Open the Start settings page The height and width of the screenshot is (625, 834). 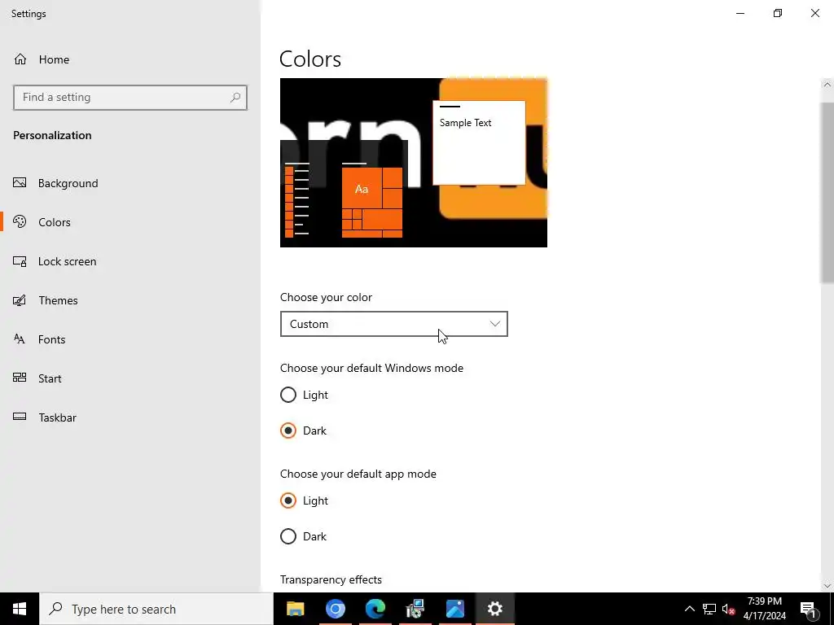pos(130,378)
